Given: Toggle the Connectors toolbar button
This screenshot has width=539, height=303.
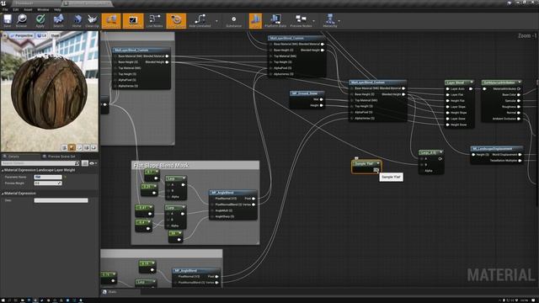Looking at the screenshot, I should tap(111, 21).
